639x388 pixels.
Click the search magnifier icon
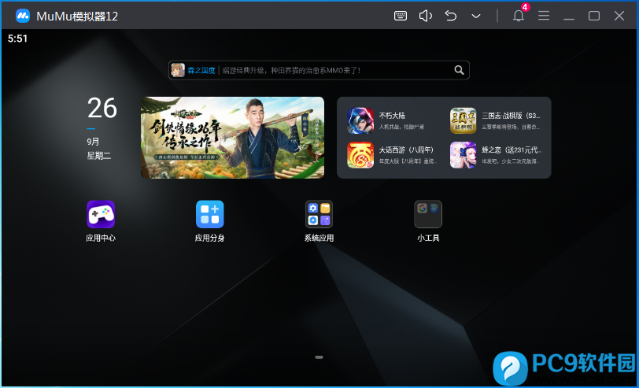point(459,70)
